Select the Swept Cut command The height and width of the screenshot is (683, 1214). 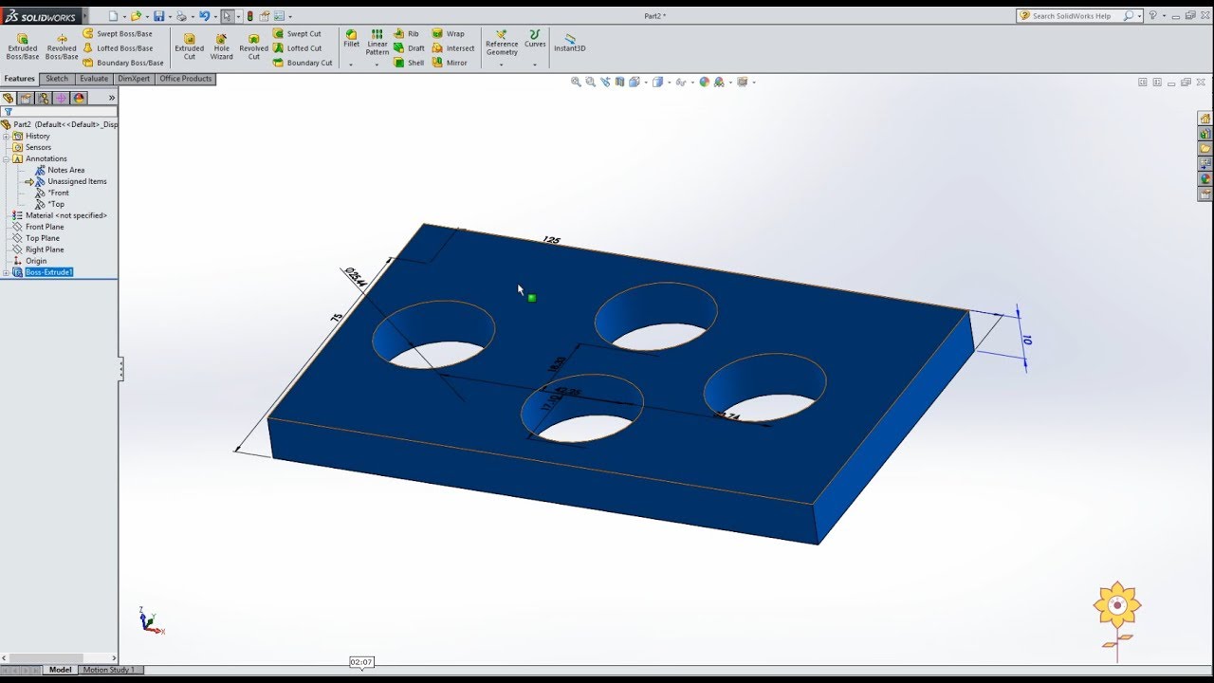tap(297, 33)
